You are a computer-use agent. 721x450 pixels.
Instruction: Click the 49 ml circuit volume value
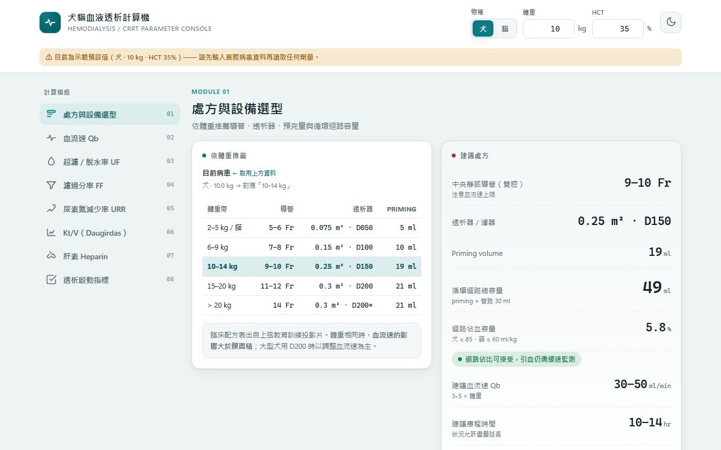[657, 287]
